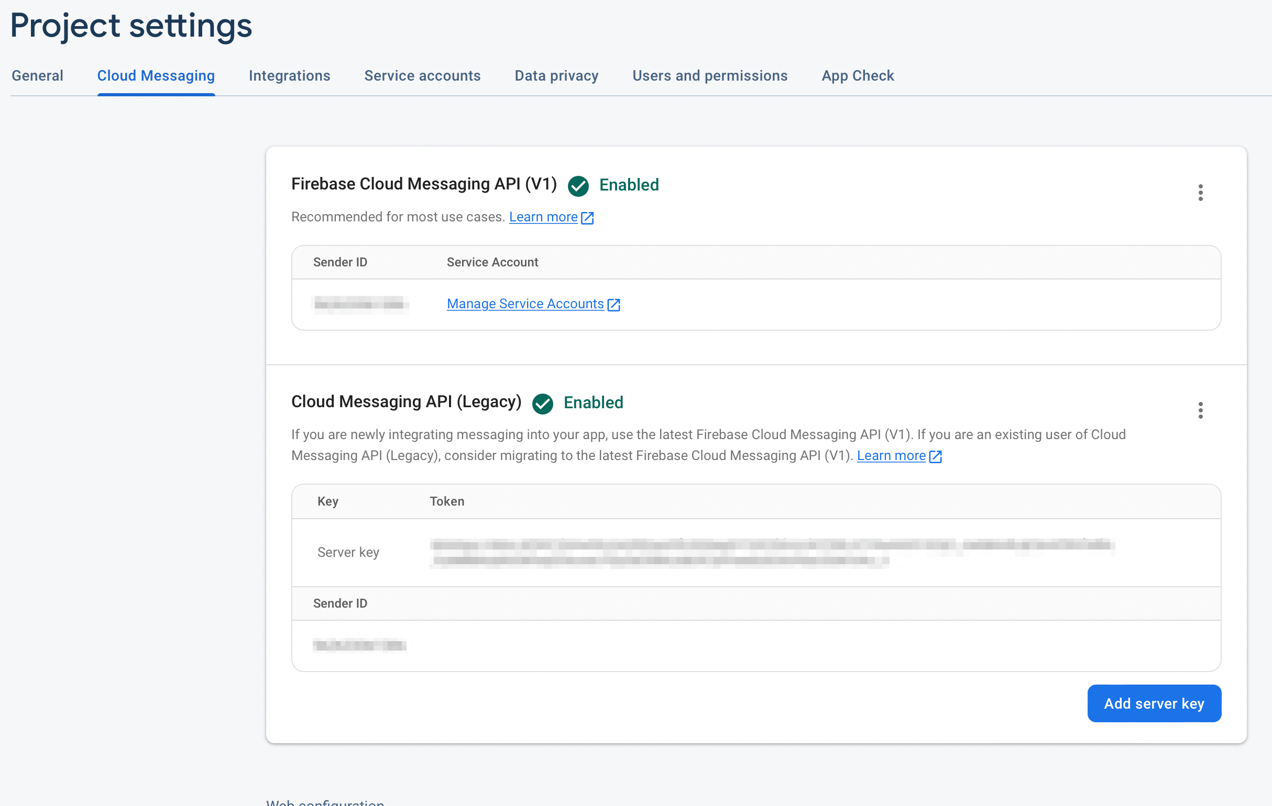
Task: Switch to the App Check tab
Action: 858,76
